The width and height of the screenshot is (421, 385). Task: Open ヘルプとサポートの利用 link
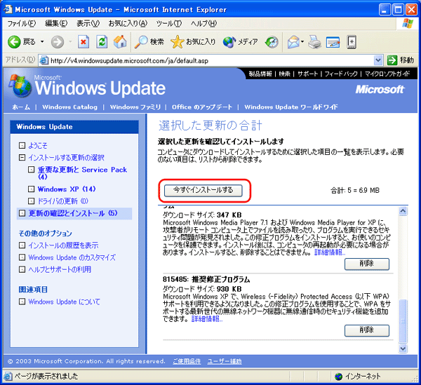pos(60,269)
